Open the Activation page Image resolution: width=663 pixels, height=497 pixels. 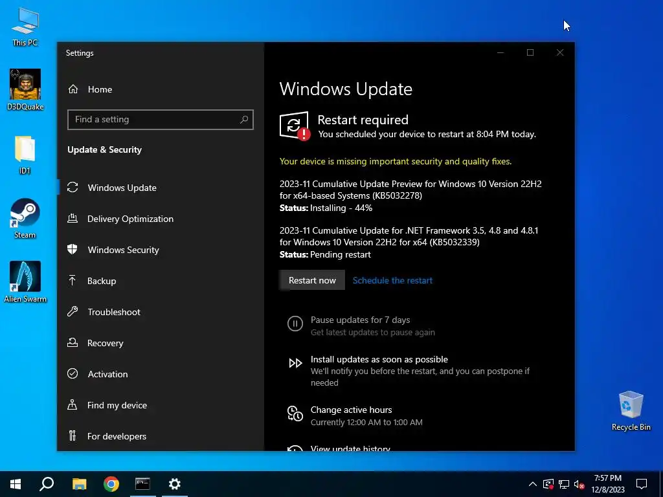pos(161,374)
